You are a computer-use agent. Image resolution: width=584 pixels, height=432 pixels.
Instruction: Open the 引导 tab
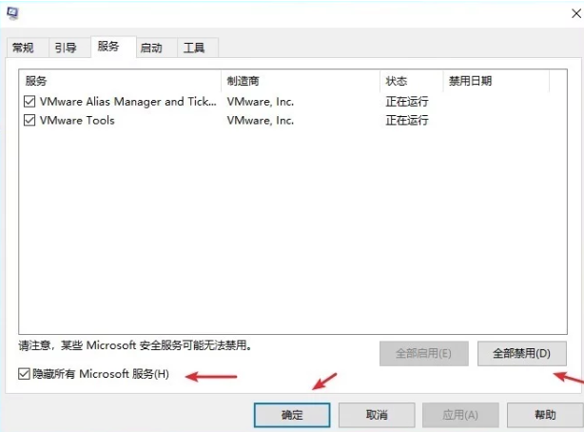click(x=66, y=48)
